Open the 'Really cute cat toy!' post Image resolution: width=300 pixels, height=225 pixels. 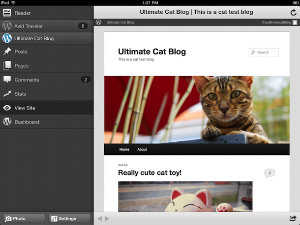150,172
